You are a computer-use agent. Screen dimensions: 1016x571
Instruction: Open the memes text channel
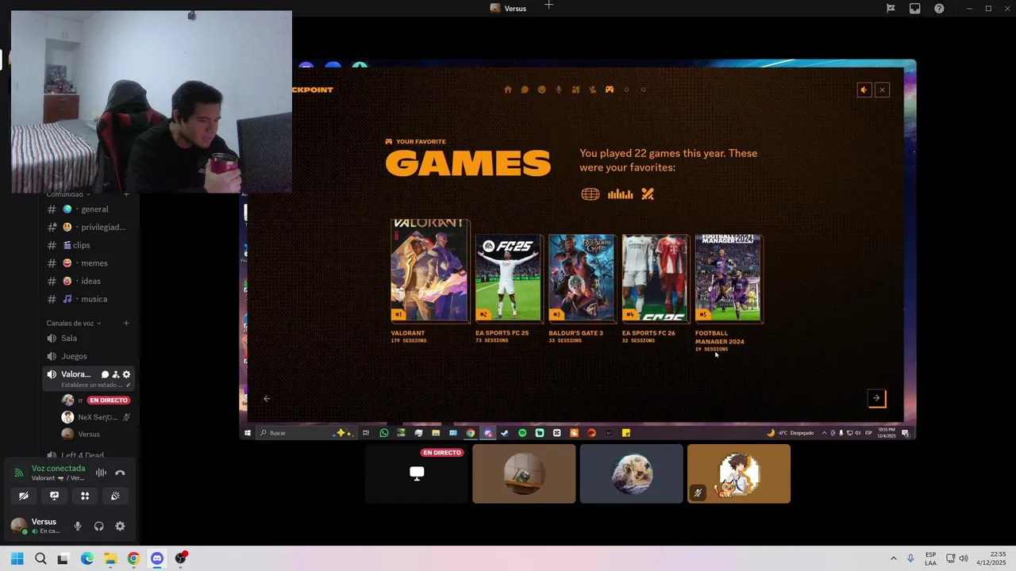89,263
